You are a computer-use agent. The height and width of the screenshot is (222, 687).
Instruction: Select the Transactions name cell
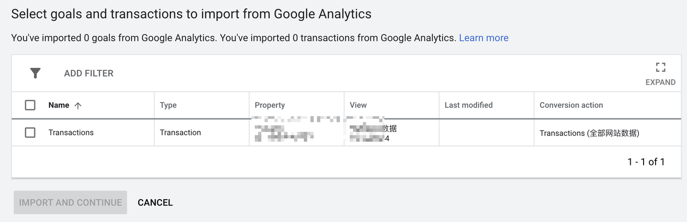[x=71, y=133]
